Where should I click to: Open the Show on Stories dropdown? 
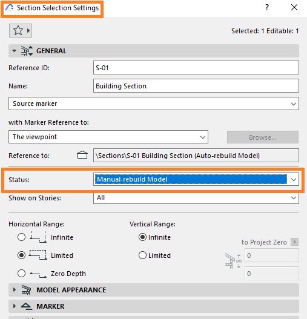pyautogui.click(x=196, y=197)
